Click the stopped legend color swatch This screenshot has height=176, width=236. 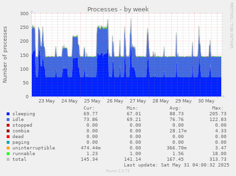click(x=8, y=125)
